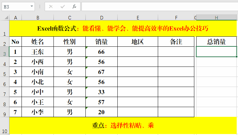Click the Enter checkmark formula bar icon

[63, 6]
